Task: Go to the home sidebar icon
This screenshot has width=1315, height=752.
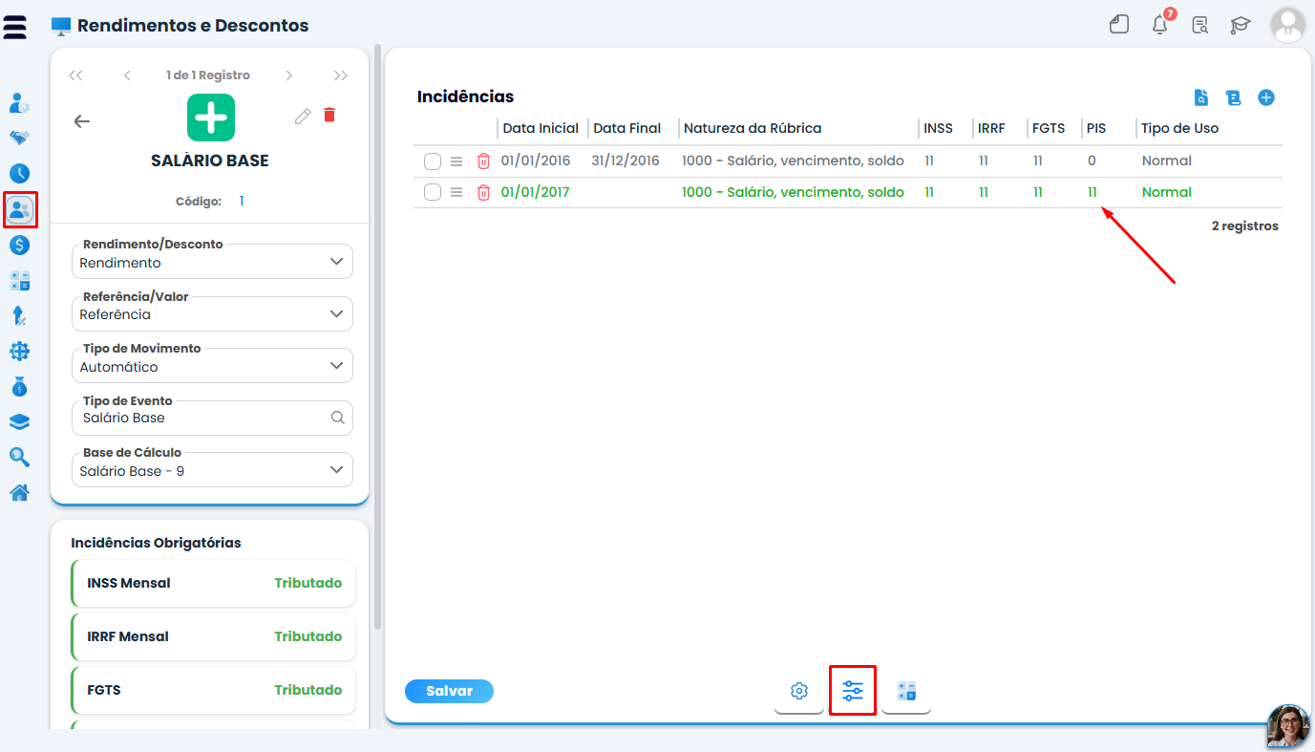Action: [19, 492]
